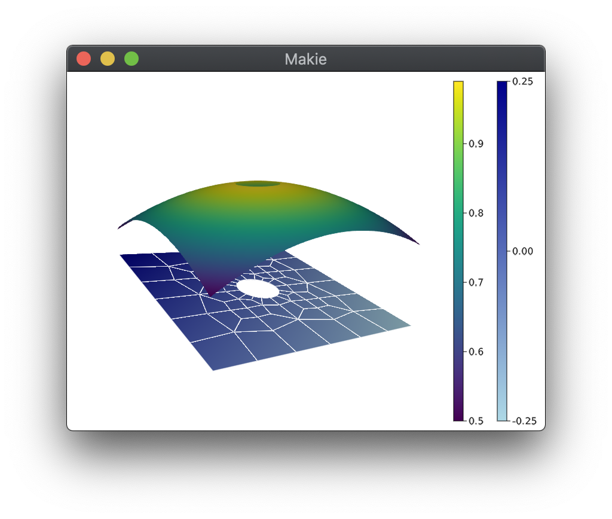Click the 0.9 tick label
612x519 pixels.
[x=476, y=144]
